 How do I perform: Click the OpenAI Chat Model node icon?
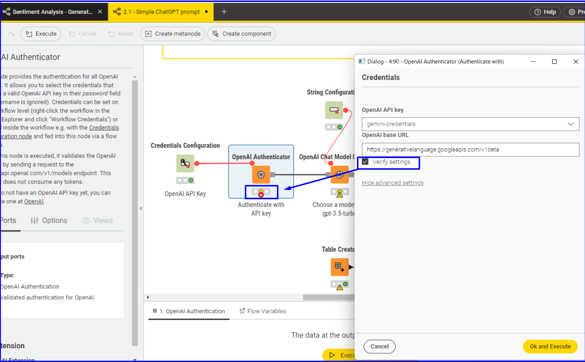pyautogui.click(x=340, y=175)
